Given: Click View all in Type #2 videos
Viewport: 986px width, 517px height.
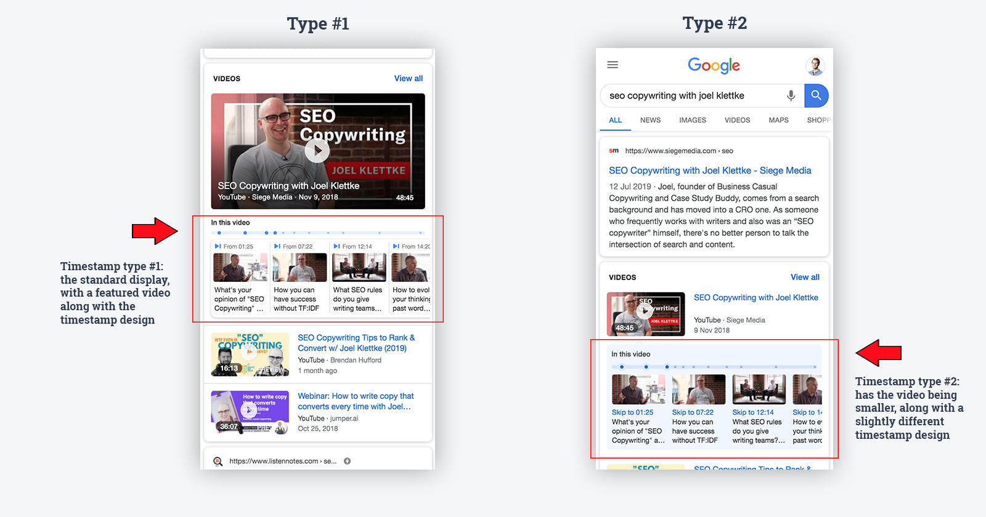Looking at the screenshot, I should (x=805, y=277).
